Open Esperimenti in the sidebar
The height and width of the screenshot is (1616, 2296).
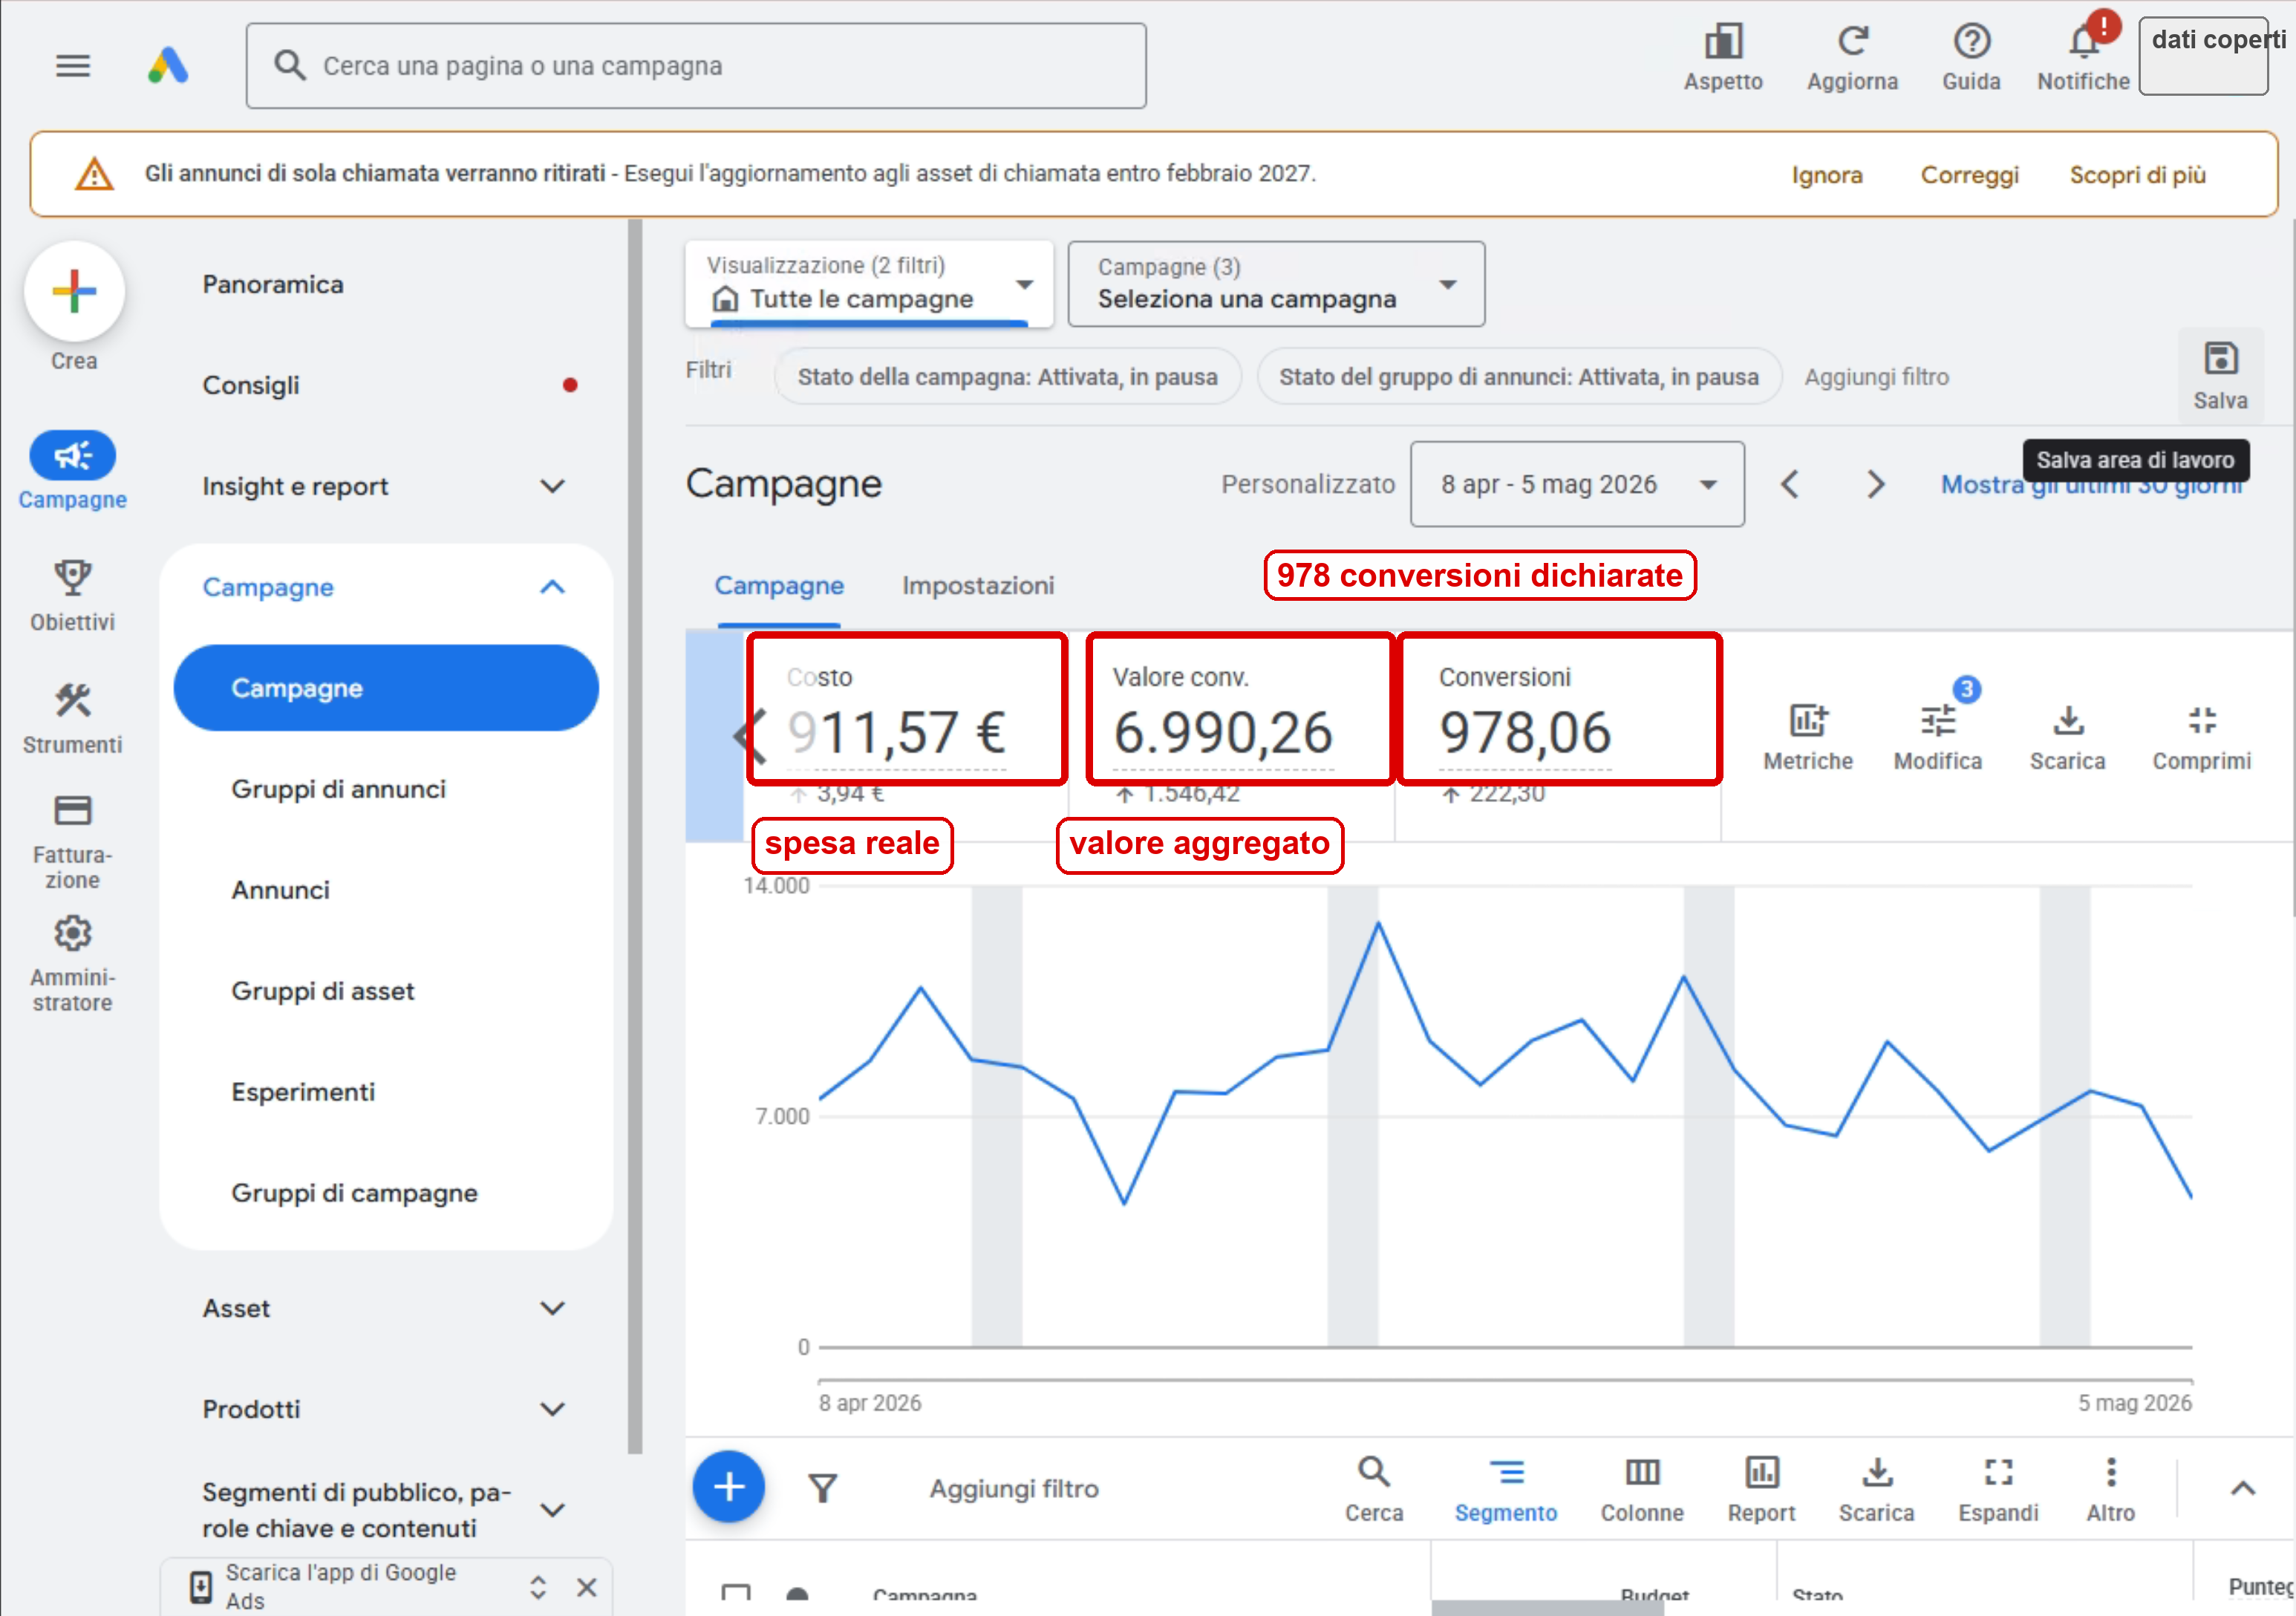tap(303, 1093)
